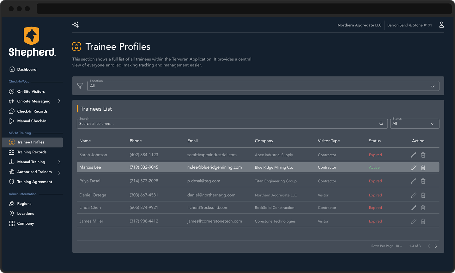The image size is (455, 273).
Task: Click the Manual Check-In icon in the sidebar
Action: click(11, 121)
